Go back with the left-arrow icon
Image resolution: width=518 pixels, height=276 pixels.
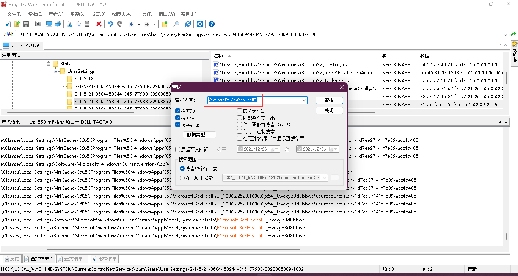tap(132, 24)
